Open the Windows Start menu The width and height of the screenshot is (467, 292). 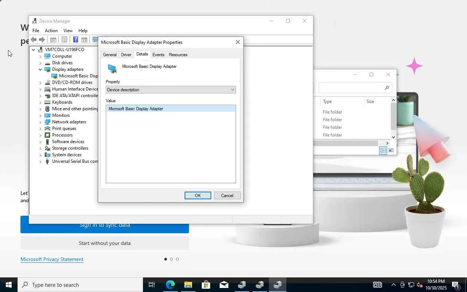point(9,285)
